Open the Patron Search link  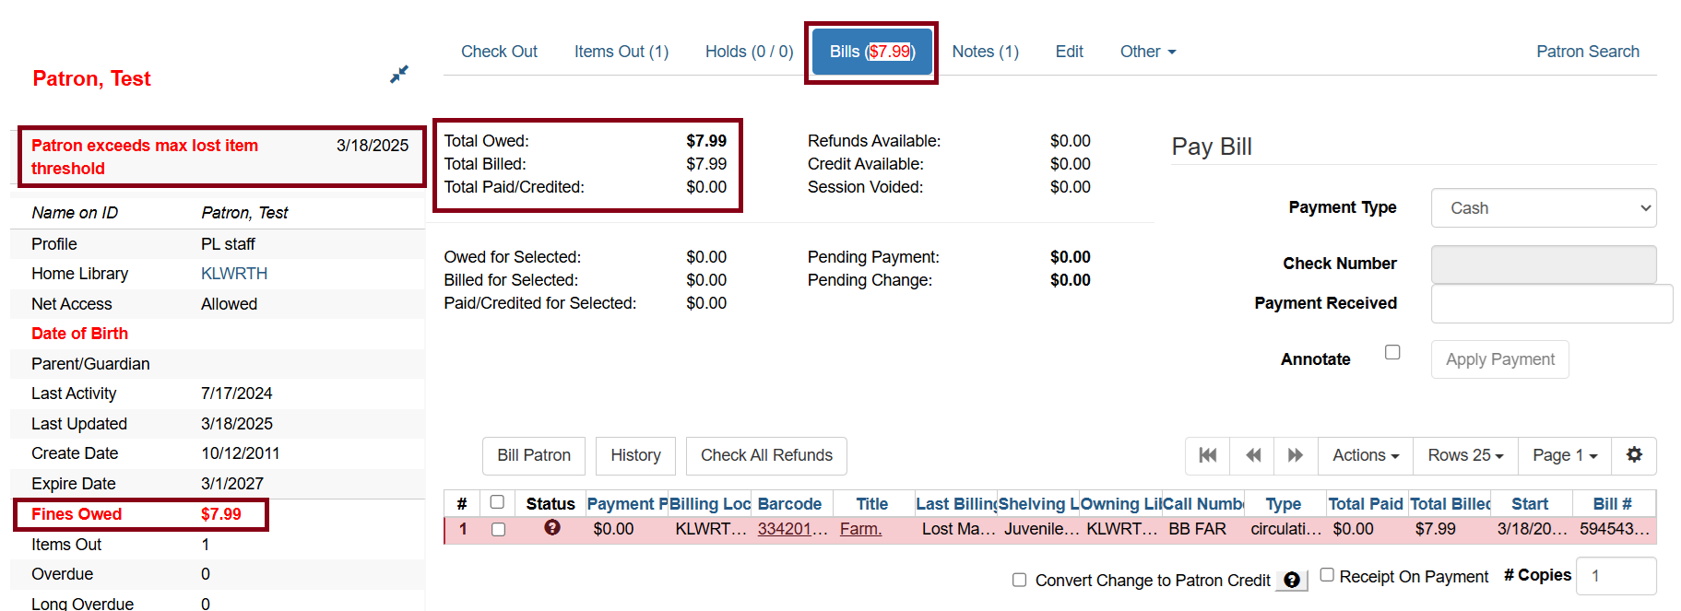(1587, 52)
